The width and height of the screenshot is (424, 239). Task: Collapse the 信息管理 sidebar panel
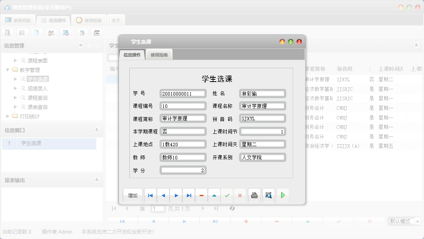(81, 45)
